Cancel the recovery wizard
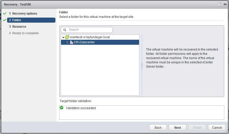 pyautogui.click(x=217, y=127)
